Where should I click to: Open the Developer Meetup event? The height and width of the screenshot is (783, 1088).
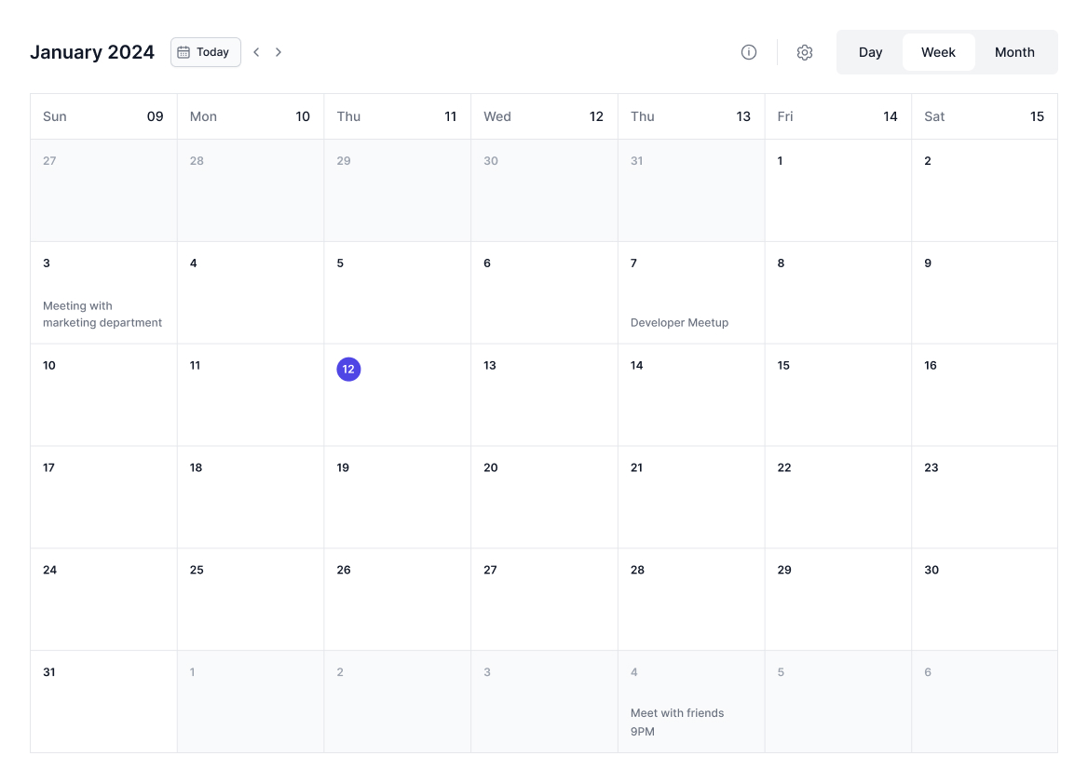tap(679, 323)
